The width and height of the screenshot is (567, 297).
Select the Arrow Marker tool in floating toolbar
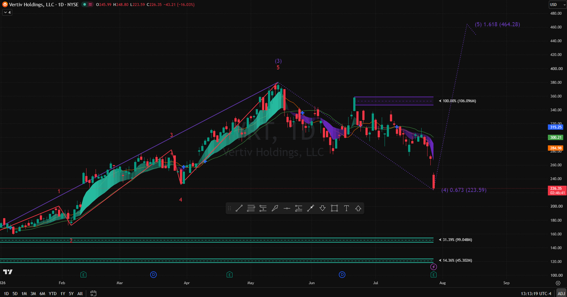coord(275,208)
